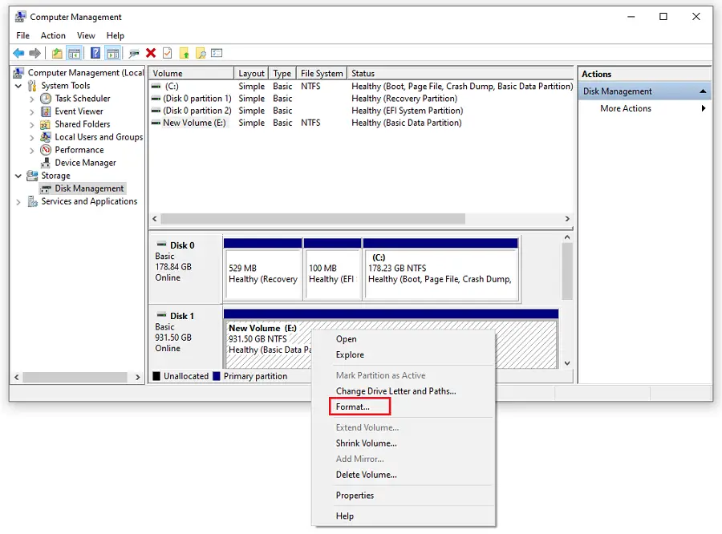Image resolution: width=722 pixels, height=534 pixels.
Task: Expand the Services and Applications node
Action: tap(18, 201)
